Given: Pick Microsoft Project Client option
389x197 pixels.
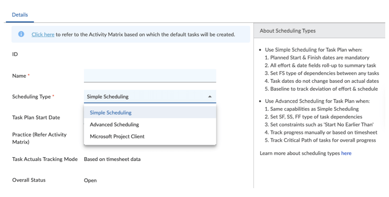Looking at the screenshot, I should 117,137.
